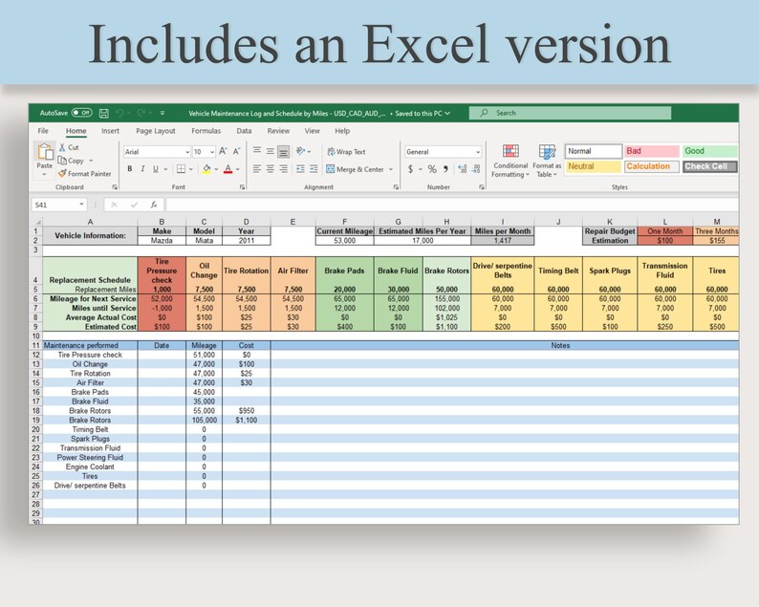The height and width of the screenshot is (607, 759).
Task: Toggle Italic formatting
Action: click(x=142, y=169)
